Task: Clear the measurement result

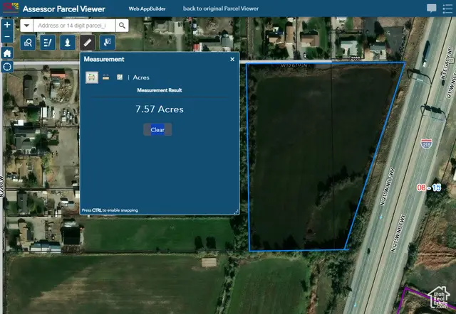Action: pyautogui.click(x=157, y=130)
